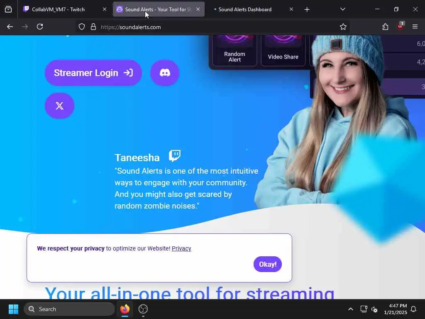This screenshot has width=425, height=319.
Task: Open the Privacy policy link
Action: point(181,248)
